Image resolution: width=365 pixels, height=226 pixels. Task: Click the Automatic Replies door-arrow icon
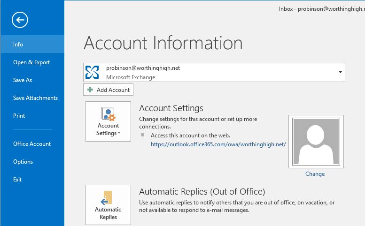click(x=107, y=198)
